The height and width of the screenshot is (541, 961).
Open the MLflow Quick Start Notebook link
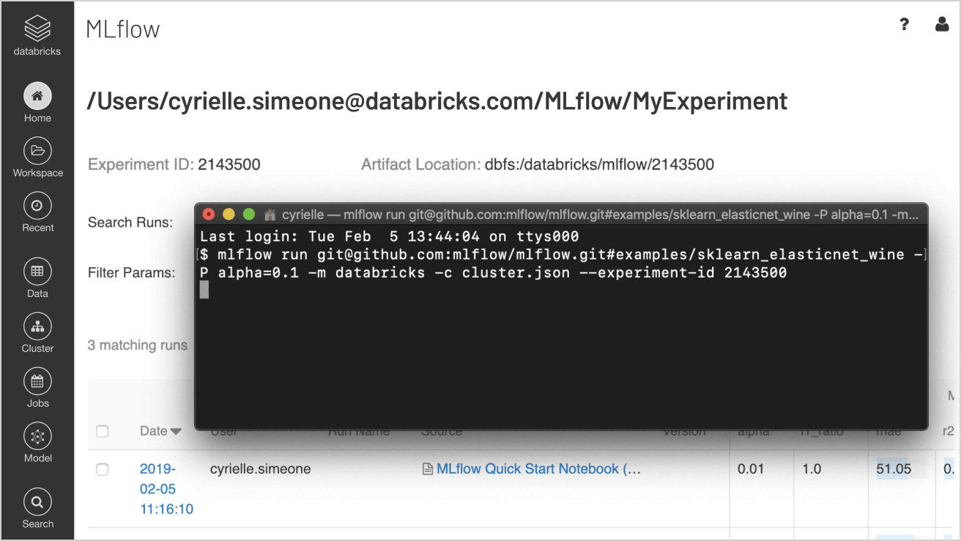(538, 469)
